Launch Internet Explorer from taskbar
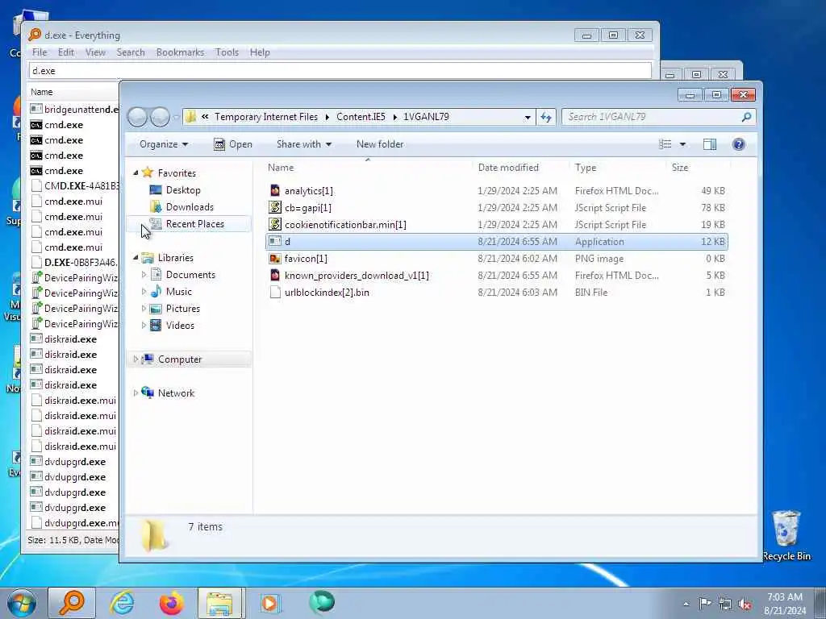 pos(122,603)
